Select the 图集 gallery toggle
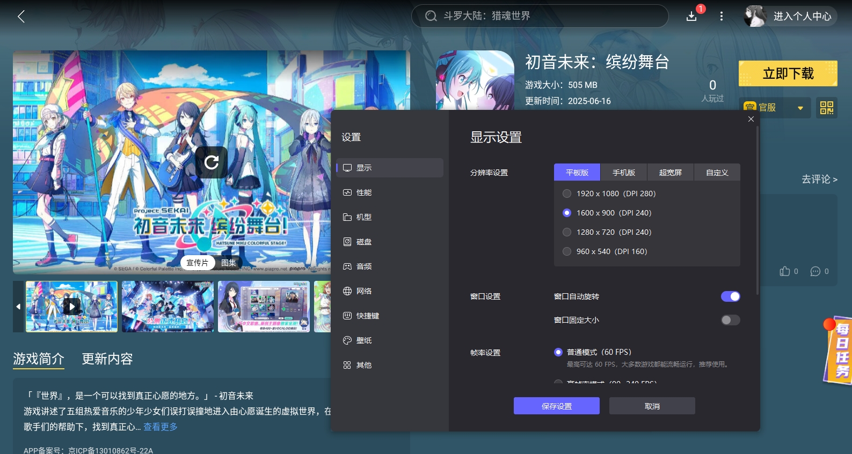This screenshot has width=852, height=454. pyautogui.click(x=229, y=263)
